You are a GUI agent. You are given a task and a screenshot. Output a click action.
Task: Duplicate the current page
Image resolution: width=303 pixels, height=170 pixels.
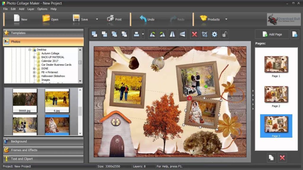tap(271, 158)
